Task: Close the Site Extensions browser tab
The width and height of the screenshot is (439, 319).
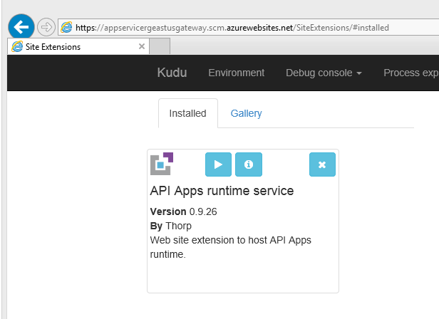Action: coord(142,47)
